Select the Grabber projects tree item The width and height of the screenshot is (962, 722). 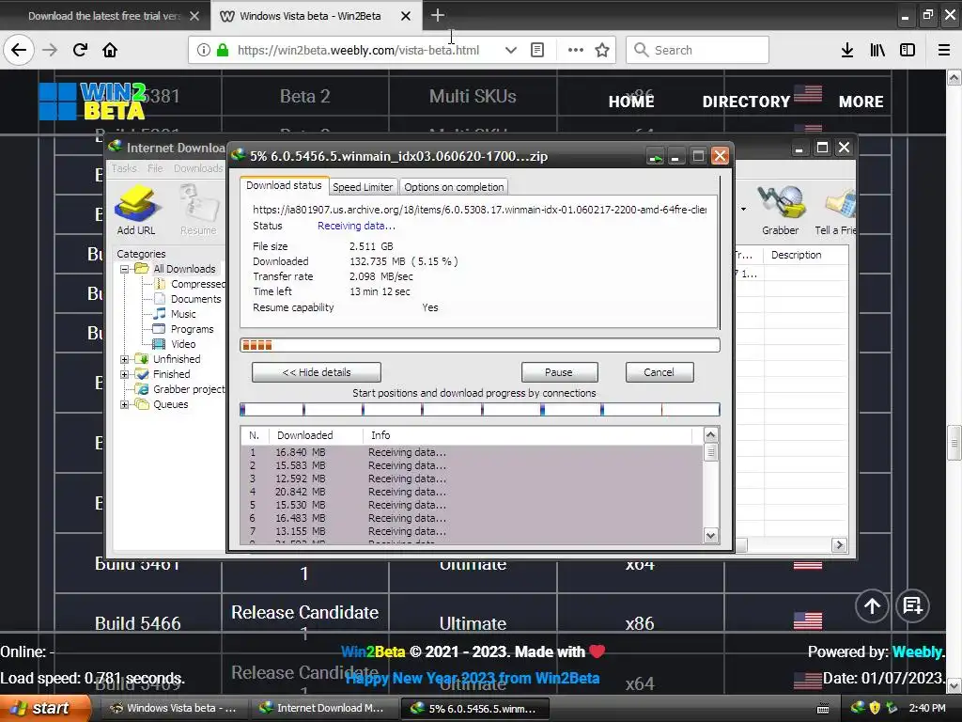189,389
